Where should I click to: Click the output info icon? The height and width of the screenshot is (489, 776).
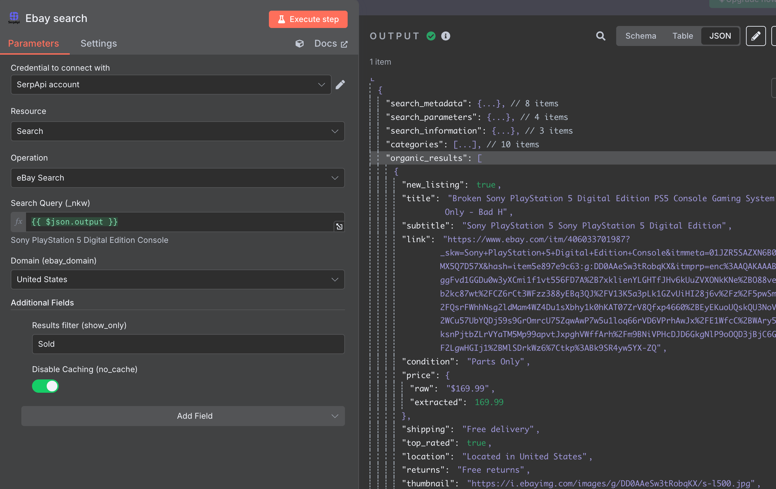(446, 36)
